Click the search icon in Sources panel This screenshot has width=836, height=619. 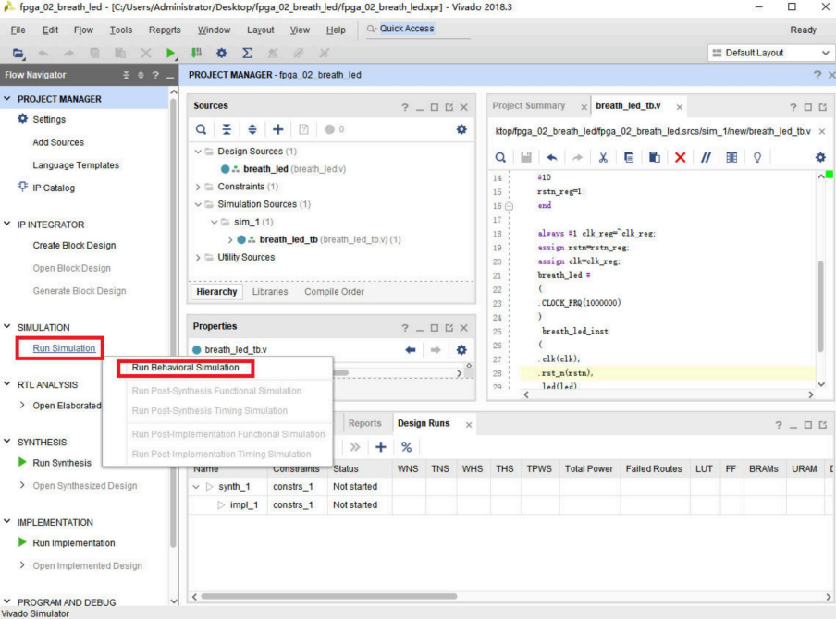201,129
